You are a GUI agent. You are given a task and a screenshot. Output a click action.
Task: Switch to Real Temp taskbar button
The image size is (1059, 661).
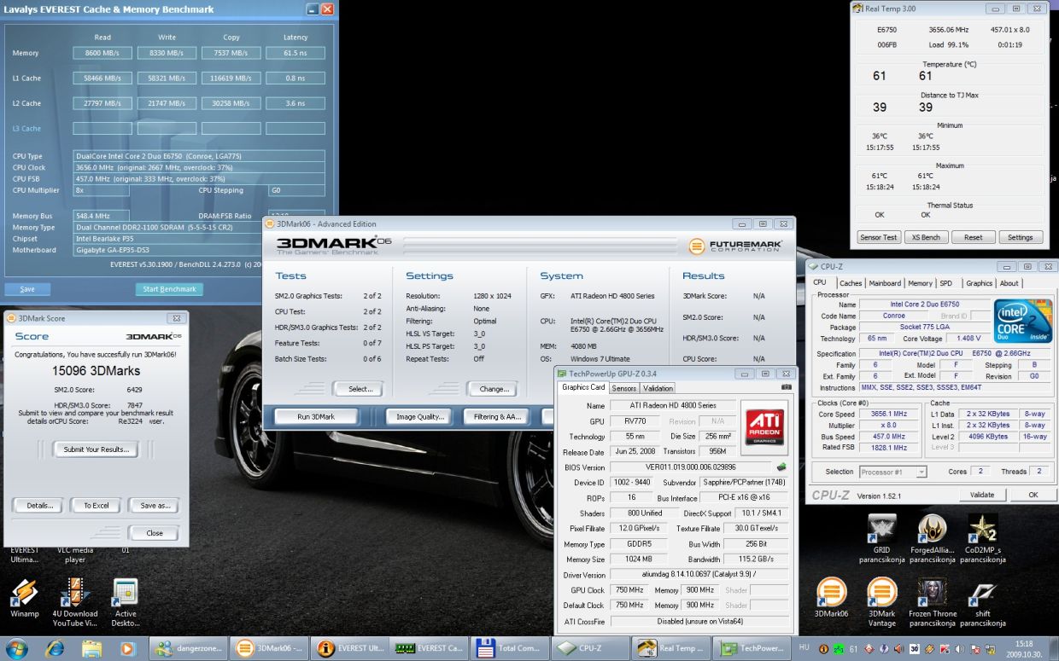point(670,648)
